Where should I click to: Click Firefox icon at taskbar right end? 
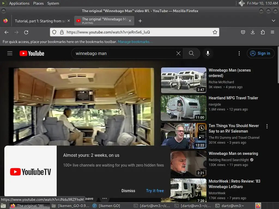click(258, 206)
